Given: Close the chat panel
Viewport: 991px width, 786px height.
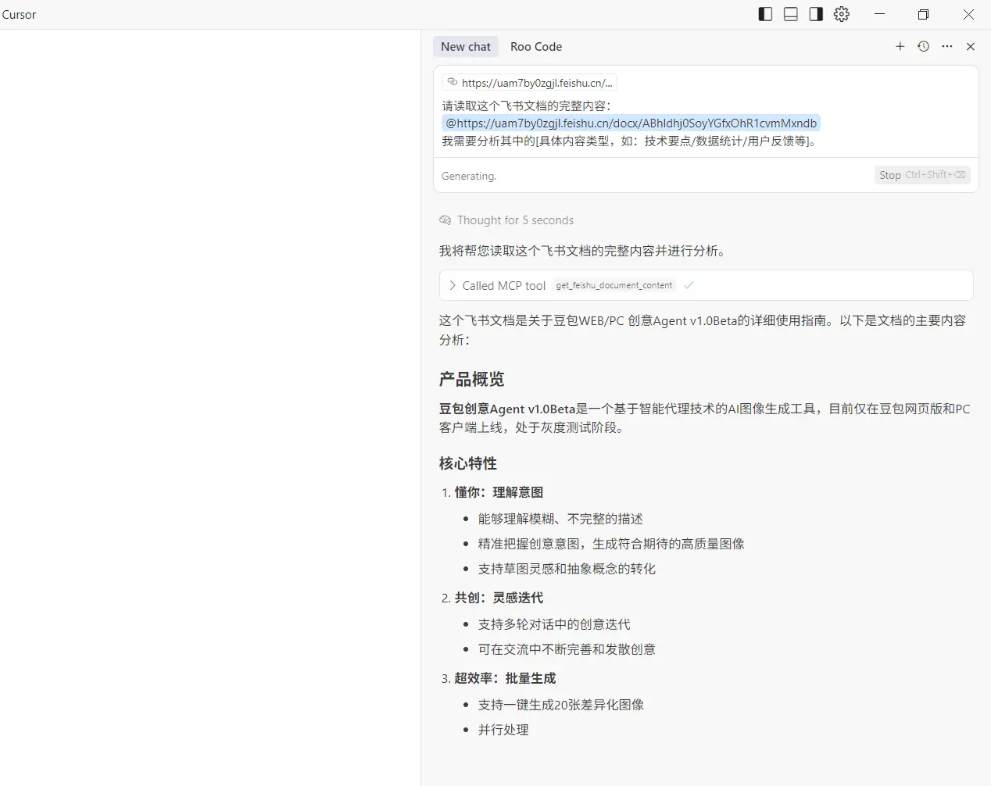Looking at the screenshot, I should pos(971,47).
